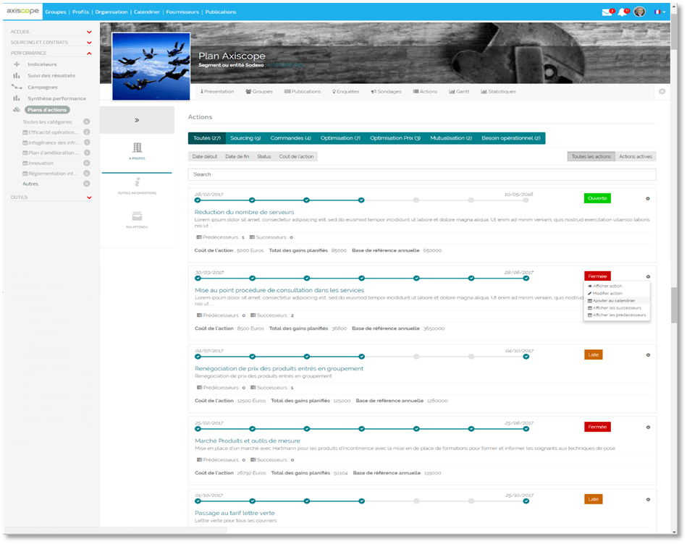This screenshot has height=544, width=687.
Task: Open Fournisseurs in top navigation
Action: (182, 12)
